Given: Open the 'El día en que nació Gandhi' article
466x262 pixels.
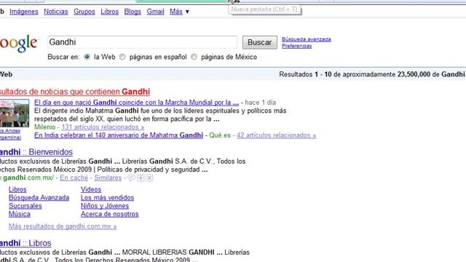Looking at the screenshot, I should click(x=136, y=103).
